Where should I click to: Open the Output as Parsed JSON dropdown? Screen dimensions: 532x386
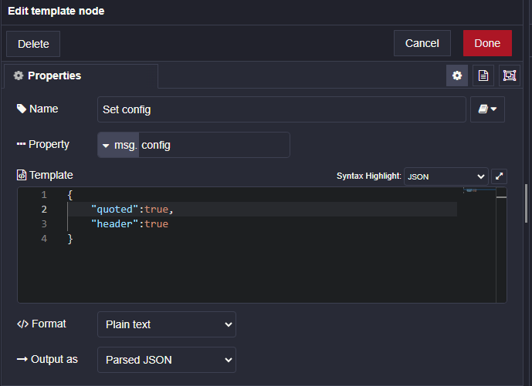[x=167, y=360]
